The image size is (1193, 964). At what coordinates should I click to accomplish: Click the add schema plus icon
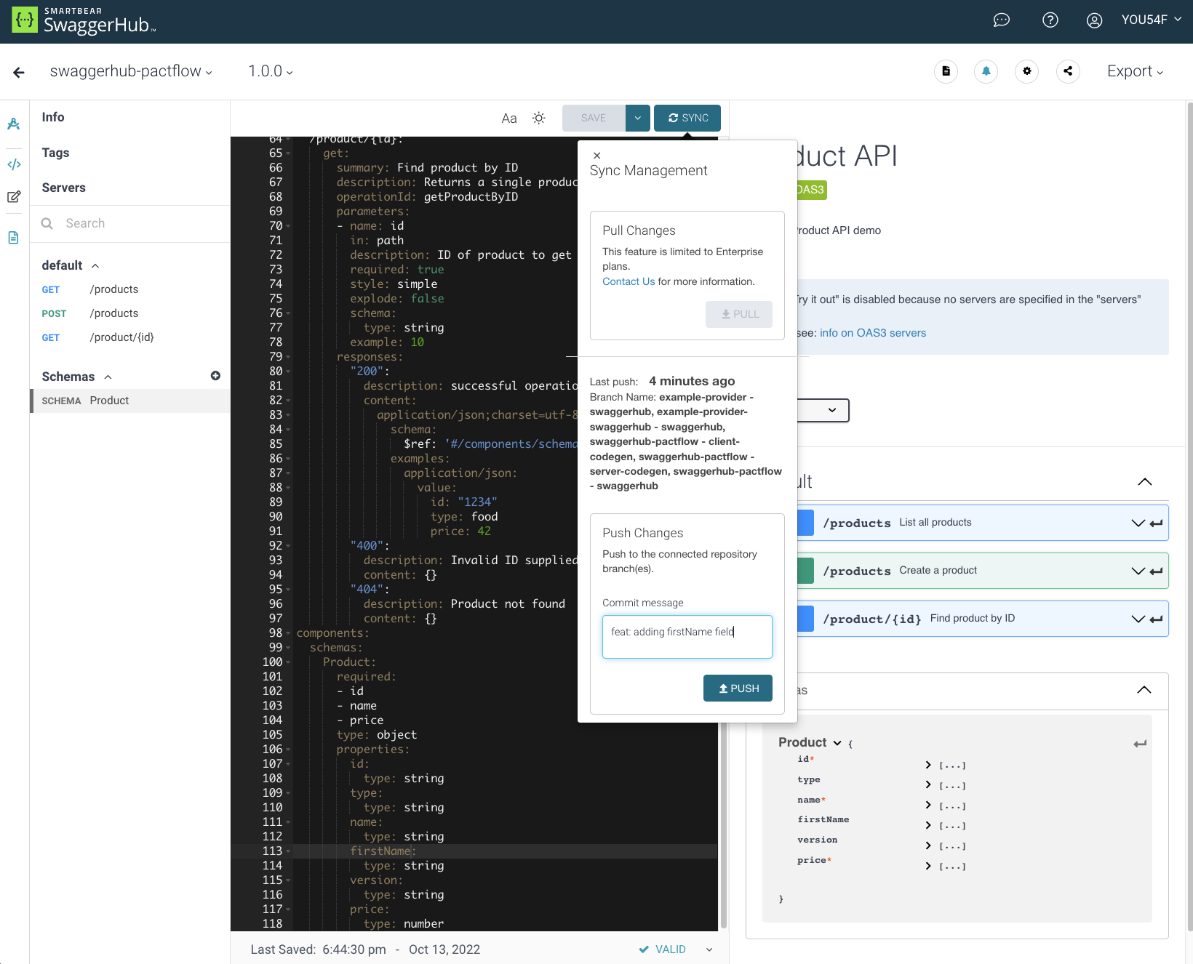click(215, 376)
